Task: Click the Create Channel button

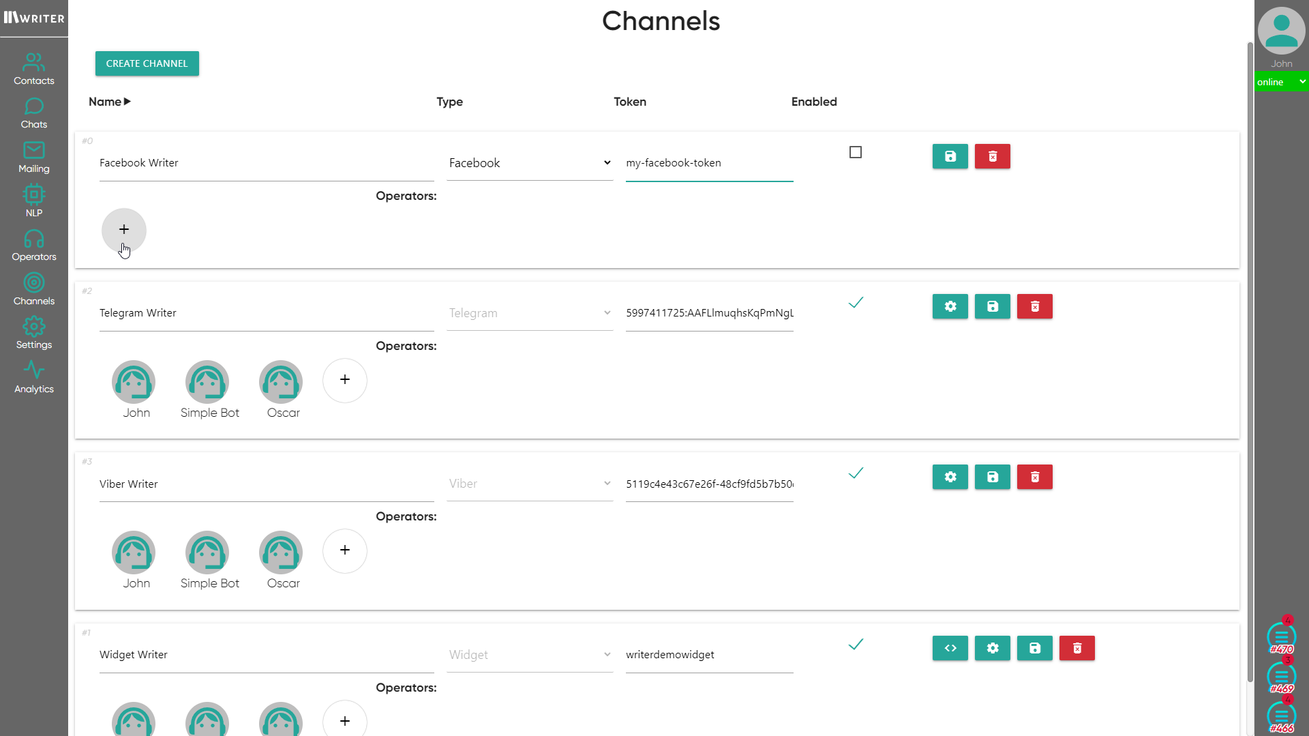Action: 147,63
